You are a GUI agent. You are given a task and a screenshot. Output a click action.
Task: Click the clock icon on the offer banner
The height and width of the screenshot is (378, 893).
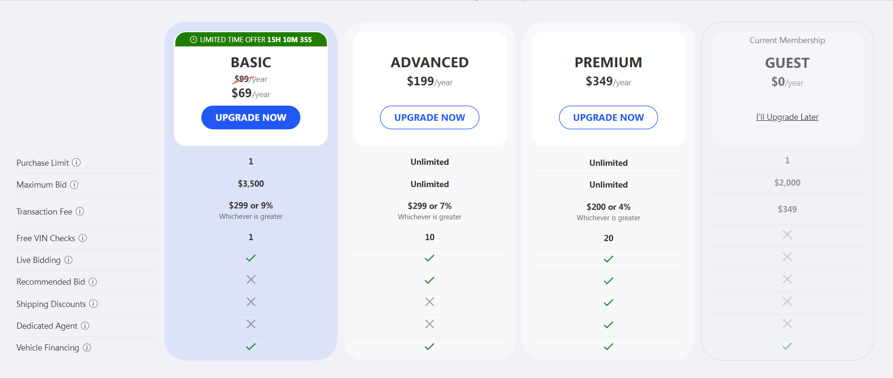coord(194,40)
